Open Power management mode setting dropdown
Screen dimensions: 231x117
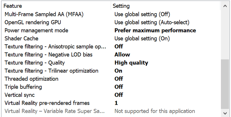155,30
